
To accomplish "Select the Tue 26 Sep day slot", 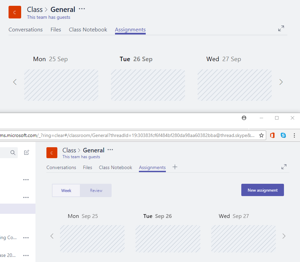I will point(148,85).
